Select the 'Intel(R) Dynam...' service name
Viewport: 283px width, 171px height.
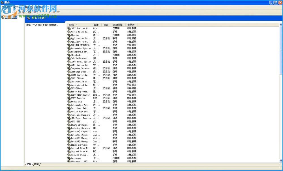click(x=80, y=135)
